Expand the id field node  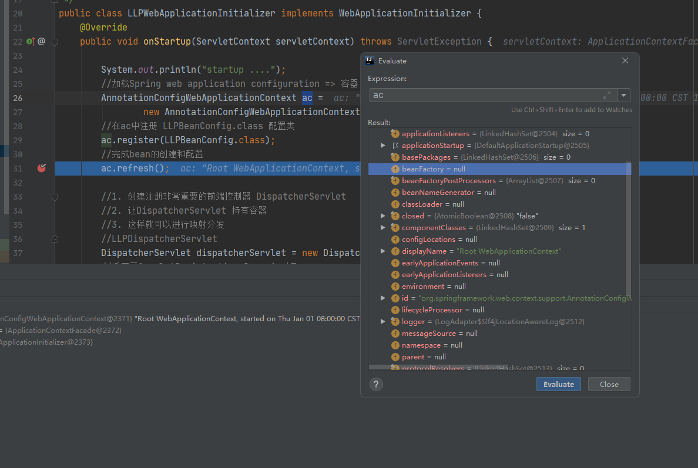(x=383, y=298)
